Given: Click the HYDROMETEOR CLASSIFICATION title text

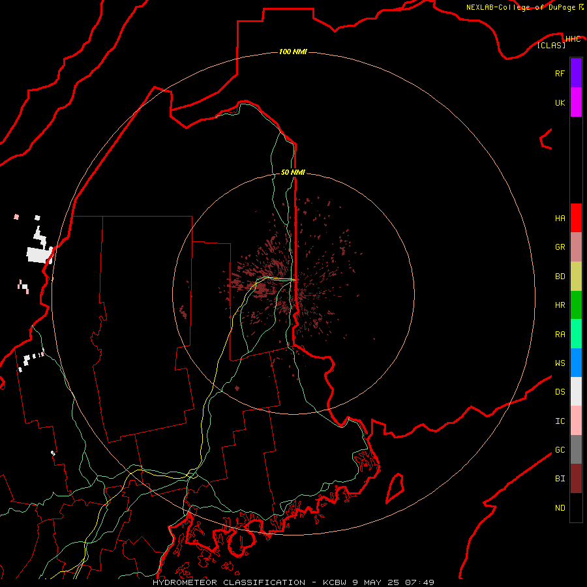Looking at the screenshot, I should pos(229,582).
